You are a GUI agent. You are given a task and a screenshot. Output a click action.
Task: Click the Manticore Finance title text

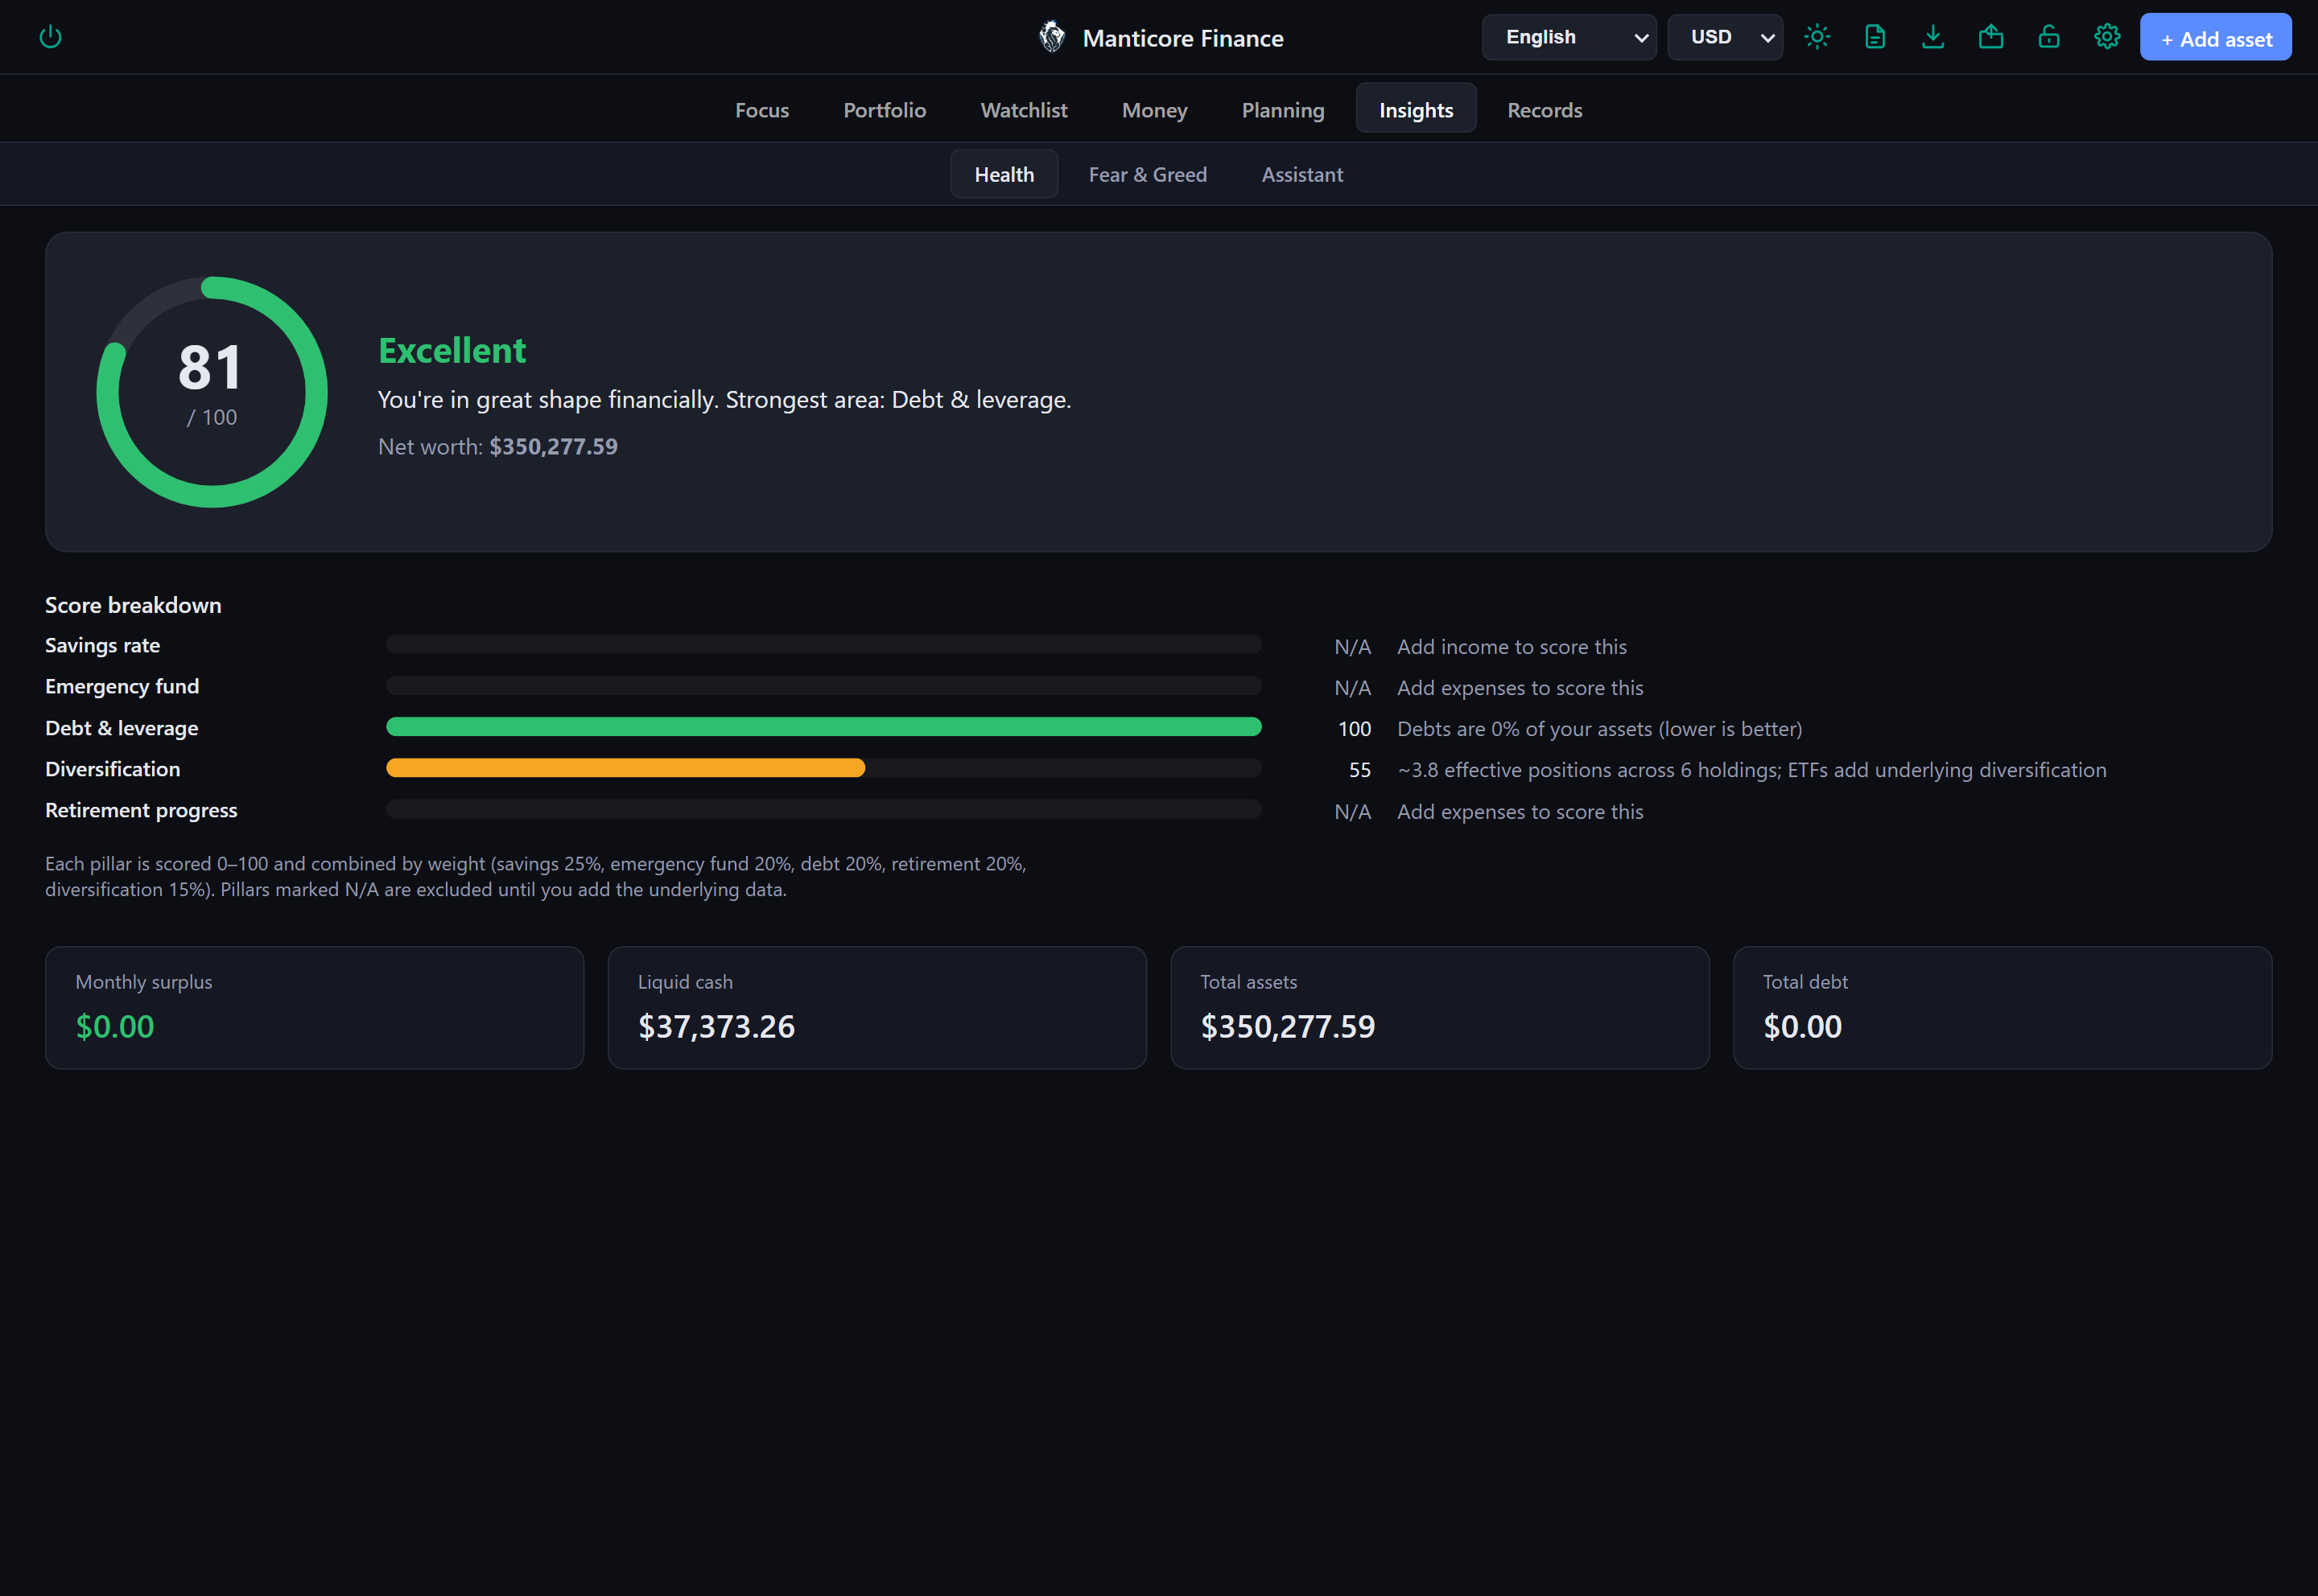coord(1182,38)
